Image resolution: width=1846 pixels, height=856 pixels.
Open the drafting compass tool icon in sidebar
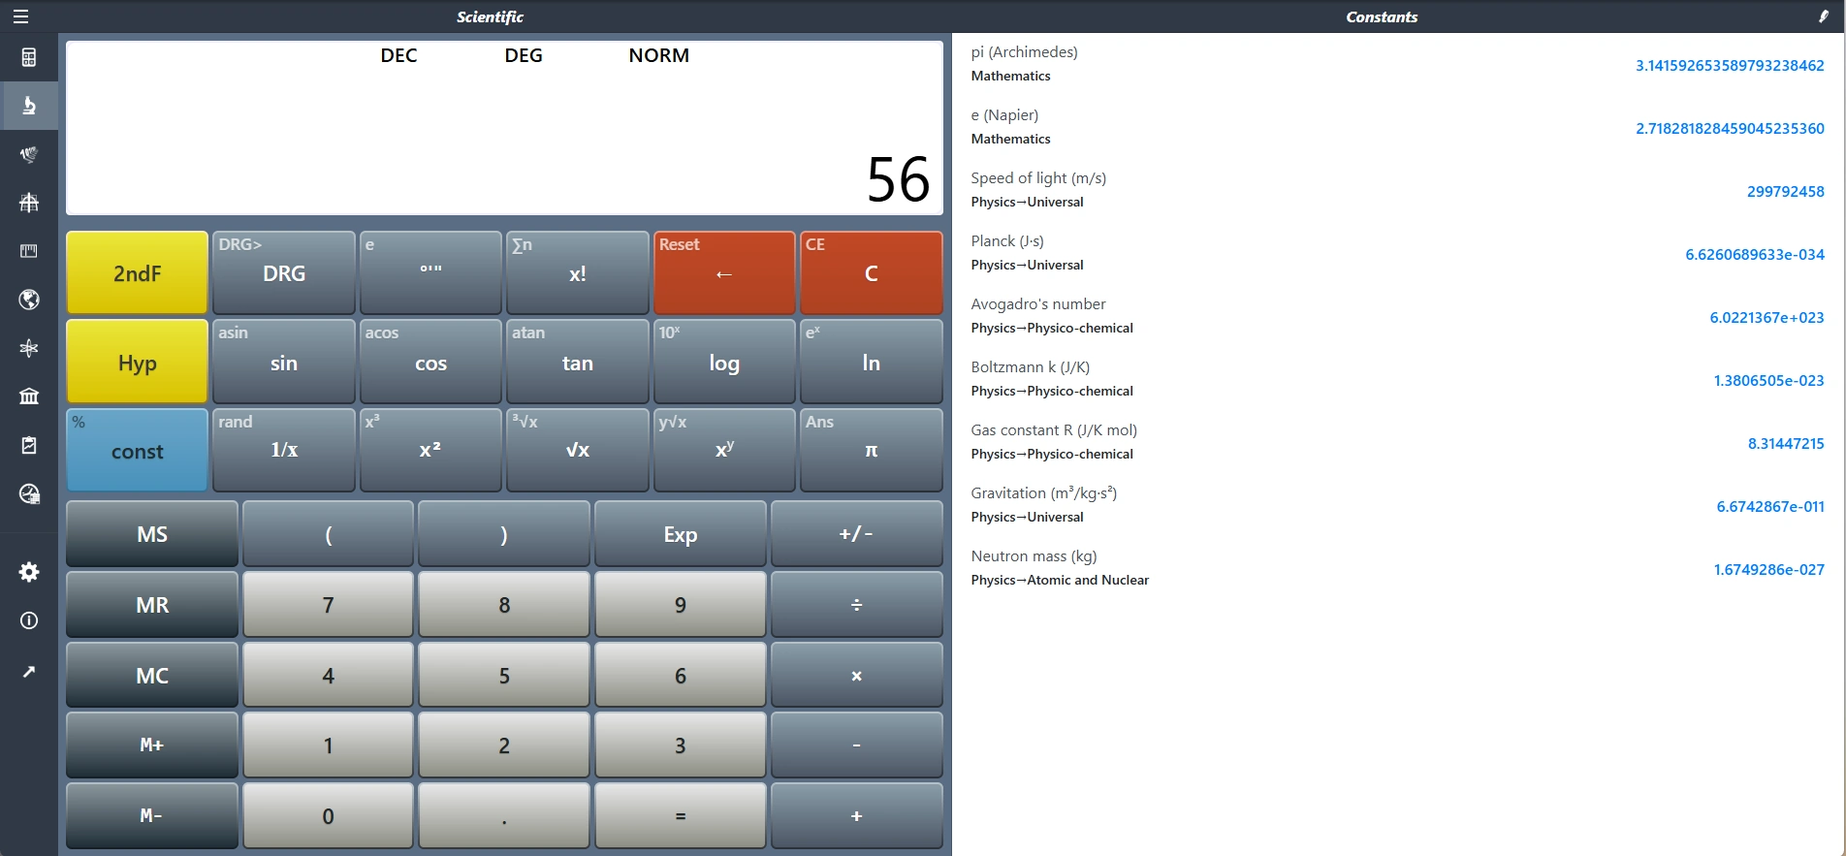[x=29, y=203]
